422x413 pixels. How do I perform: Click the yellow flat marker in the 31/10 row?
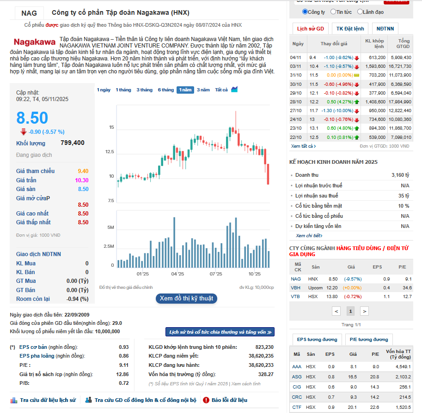click(x=357, y=75)
